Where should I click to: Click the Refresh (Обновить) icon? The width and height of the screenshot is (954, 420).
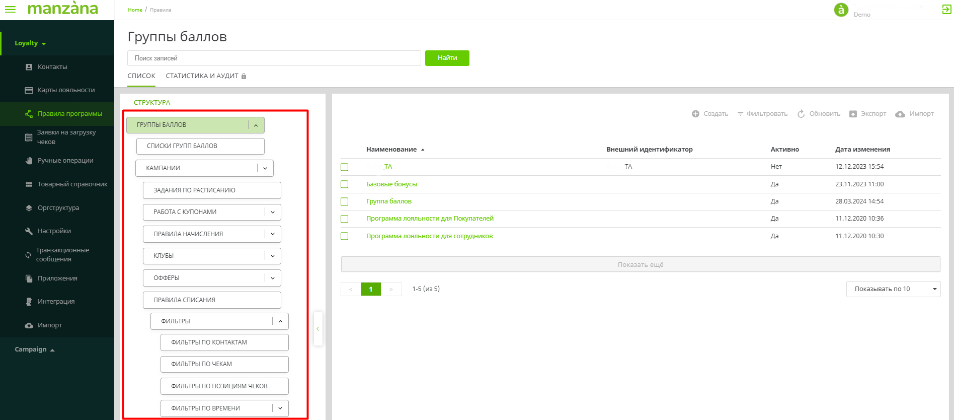801,114
